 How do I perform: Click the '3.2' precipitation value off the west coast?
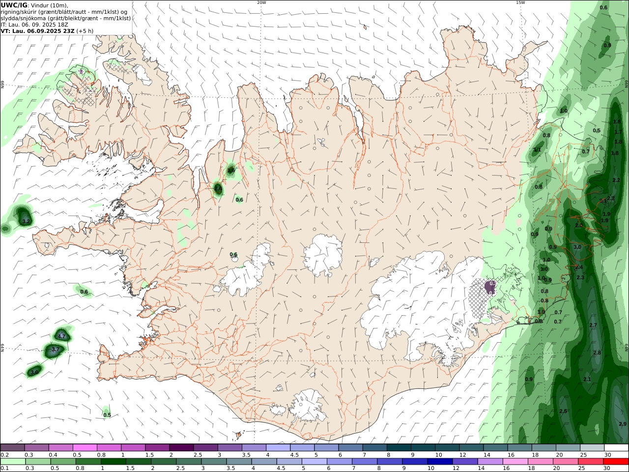27,222
